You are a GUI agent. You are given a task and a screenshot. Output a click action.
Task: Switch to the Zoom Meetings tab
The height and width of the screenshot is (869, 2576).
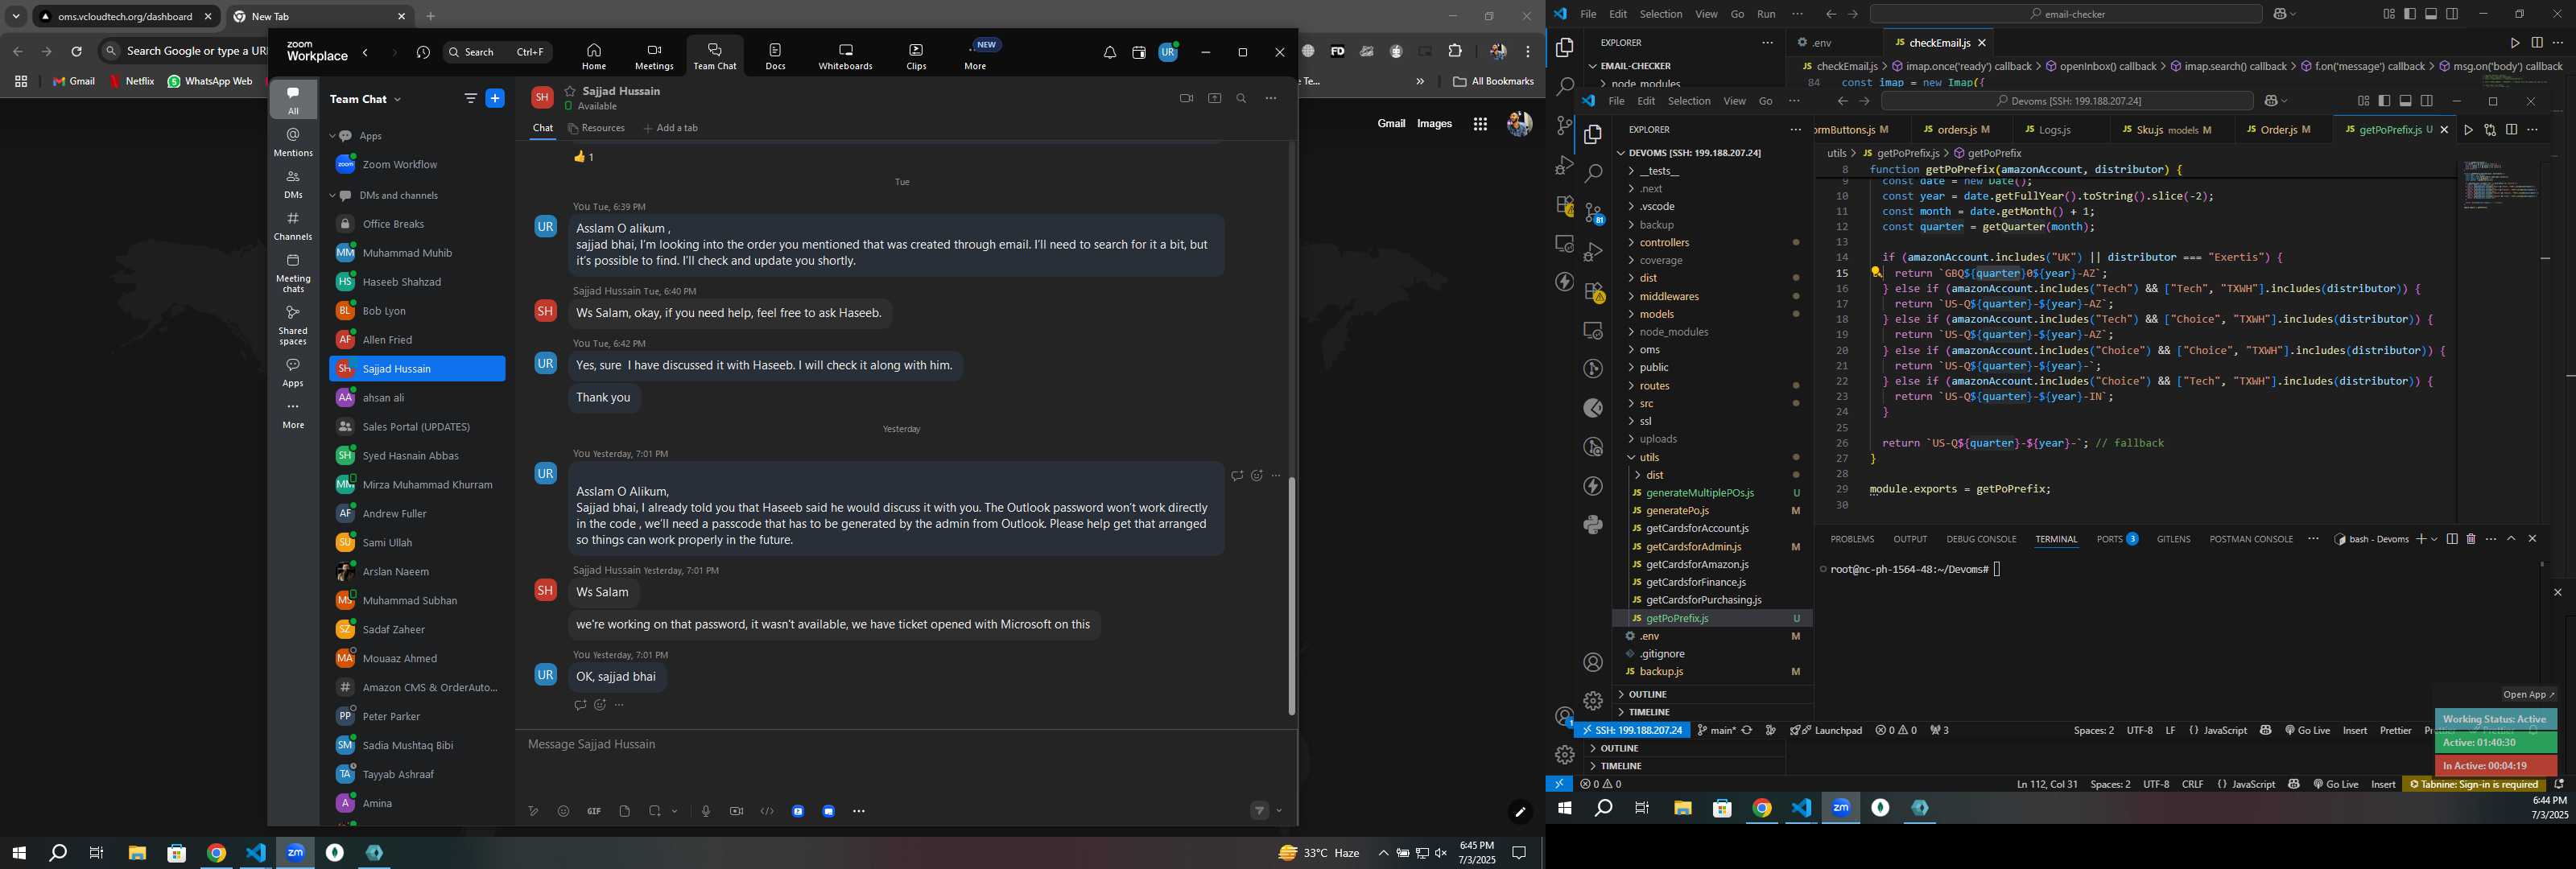(x=654, y=57)
